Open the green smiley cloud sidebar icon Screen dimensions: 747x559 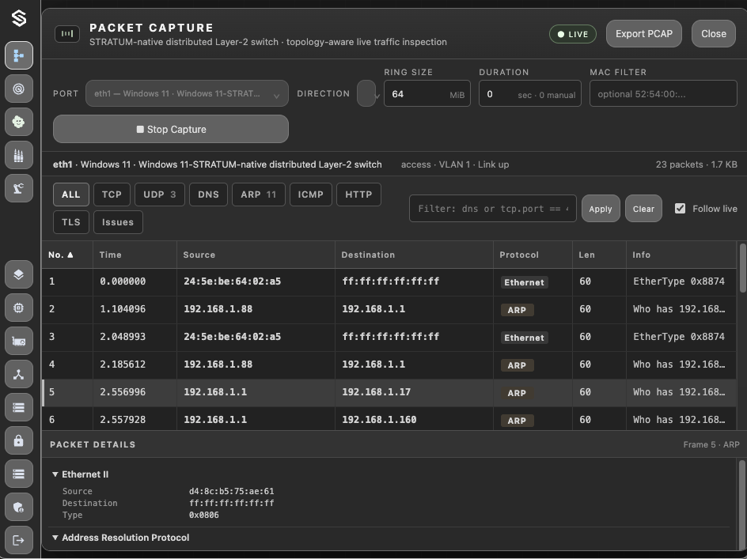pos(19,122)
